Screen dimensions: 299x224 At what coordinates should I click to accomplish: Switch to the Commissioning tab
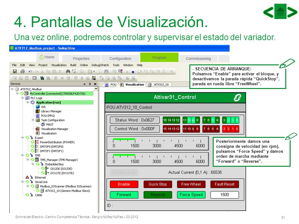(198, 58)
